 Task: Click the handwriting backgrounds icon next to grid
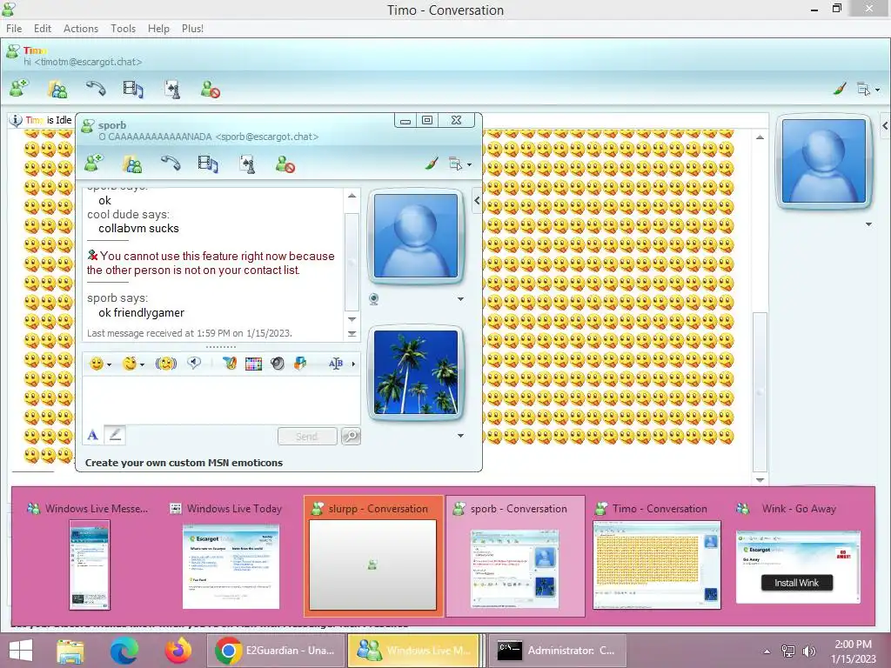[x=230, y=364]
